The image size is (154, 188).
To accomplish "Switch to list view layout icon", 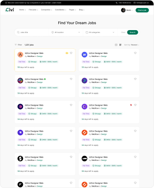I will (120, 45).
